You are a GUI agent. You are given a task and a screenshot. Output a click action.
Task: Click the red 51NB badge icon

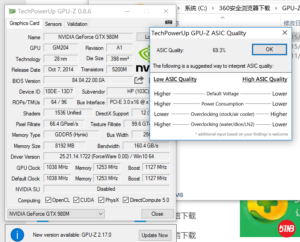[x=286, y=229]
